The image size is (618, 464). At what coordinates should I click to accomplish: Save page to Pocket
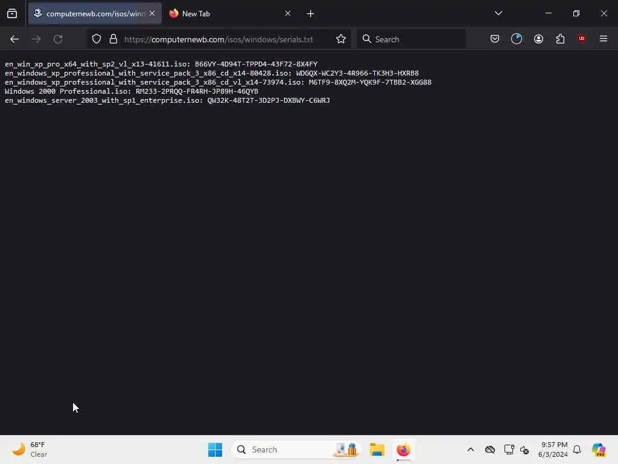(x=495, y=39)
